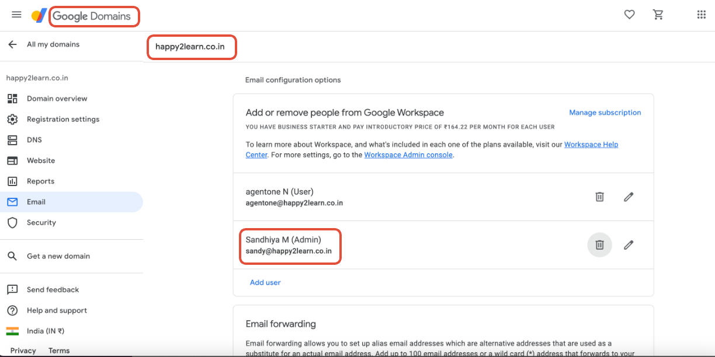Viewport: 715px width, 357px height.
Task: Select the Email menu item
Action: point(71,202)
